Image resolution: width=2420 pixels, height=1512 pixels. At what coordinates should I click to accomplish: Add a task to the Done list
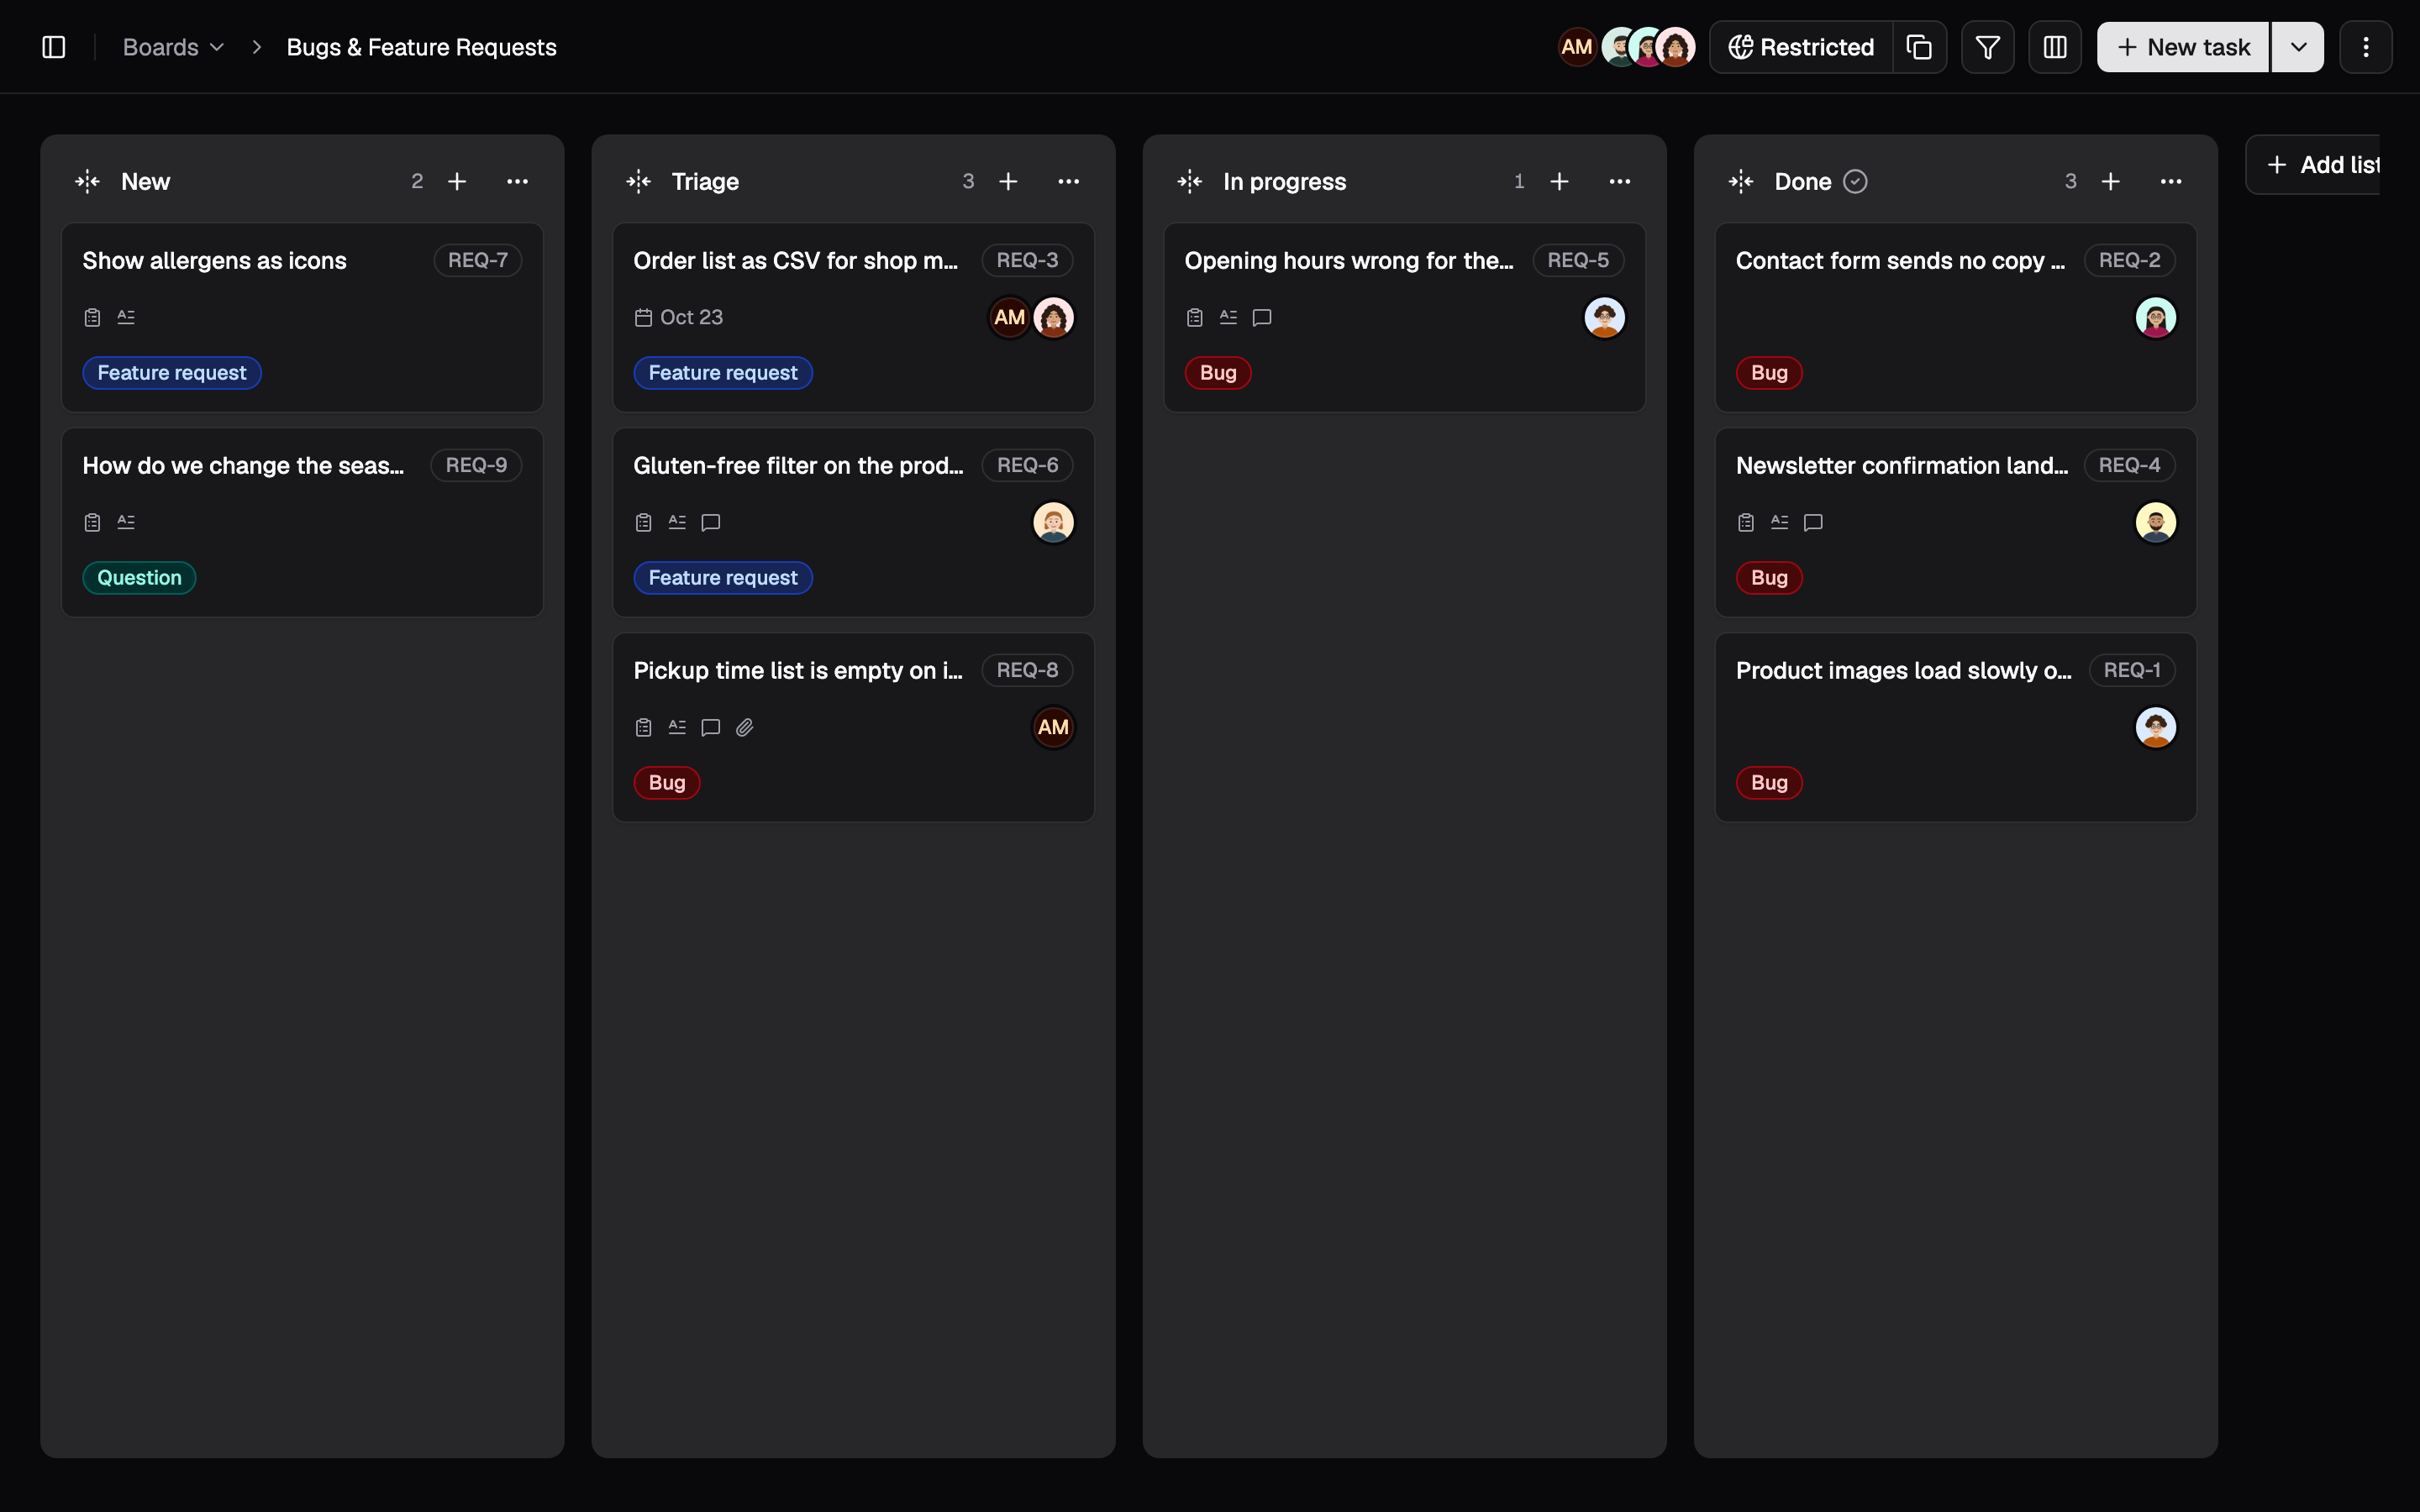coord(2110,181)
